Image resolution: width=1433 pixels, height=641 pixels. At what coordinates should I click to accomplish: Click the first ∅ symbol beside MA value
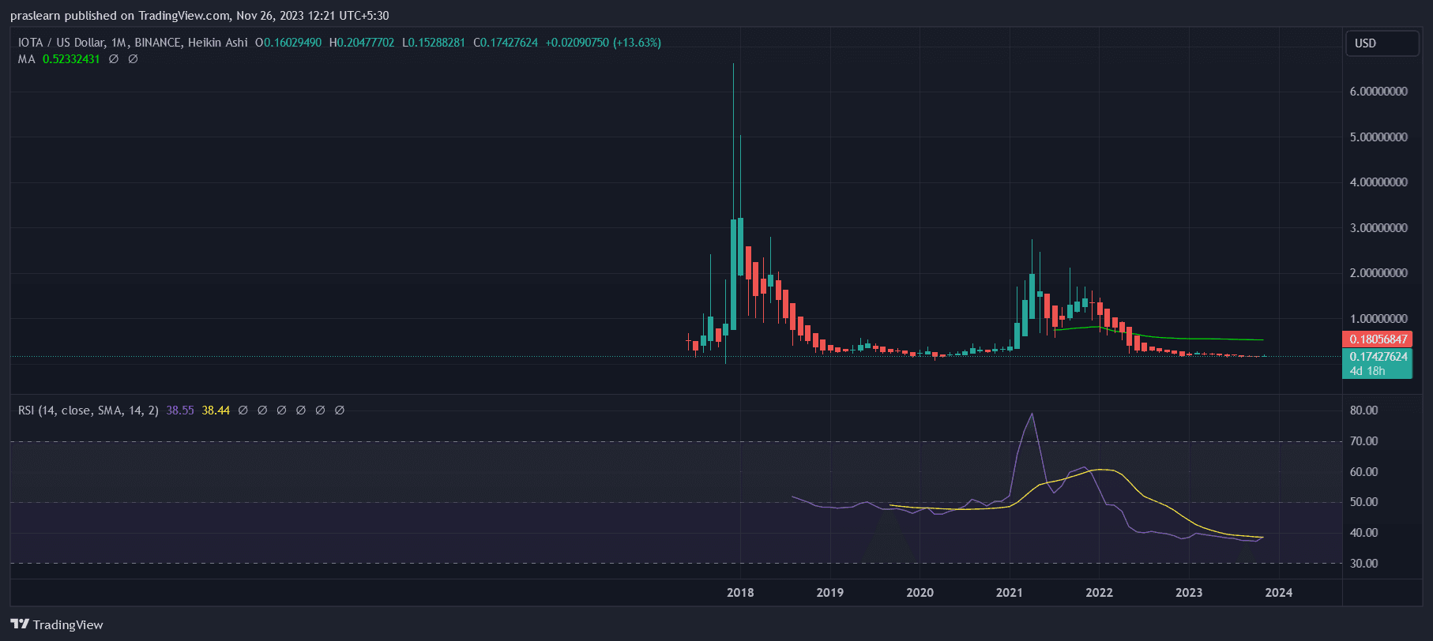coord(114,59)
